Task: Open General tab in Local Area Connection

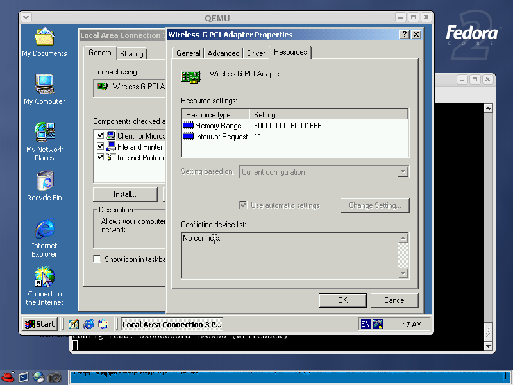Action: coord(101,53)
